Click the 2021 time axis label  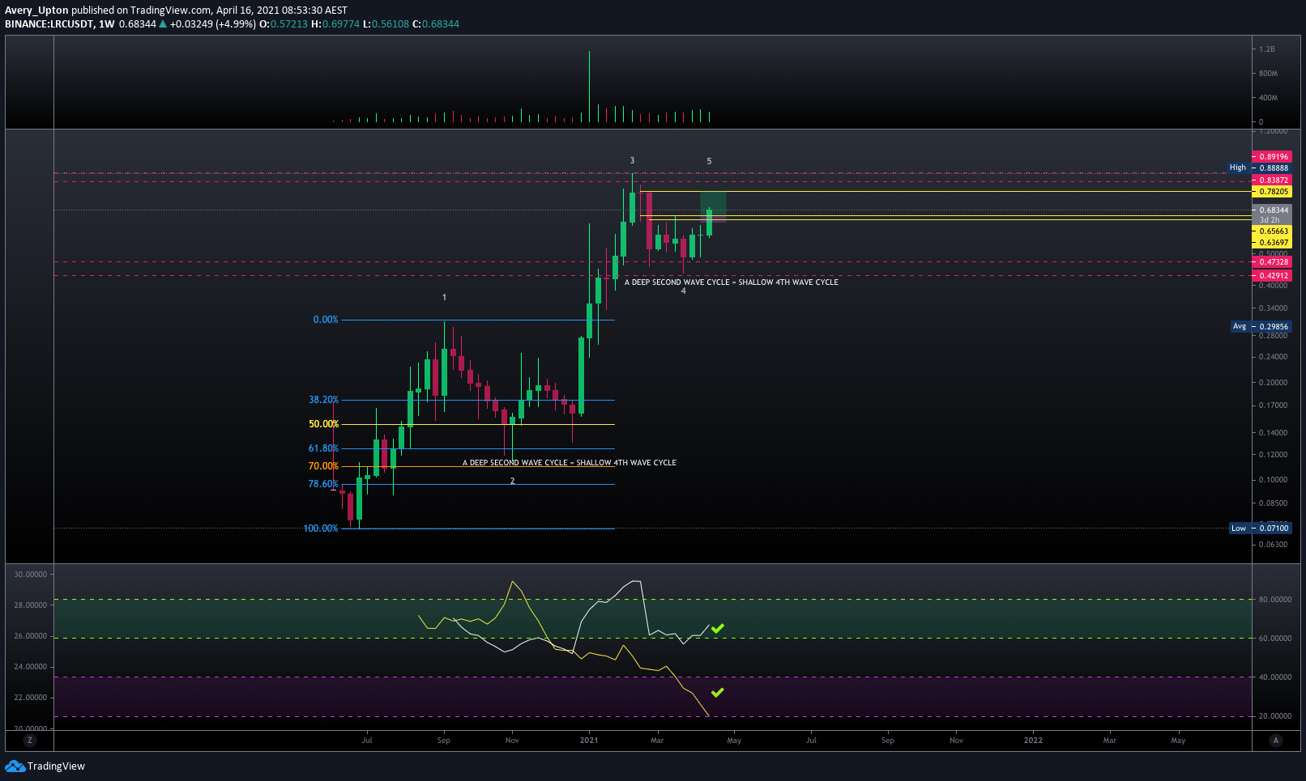[x=589, y=740]
